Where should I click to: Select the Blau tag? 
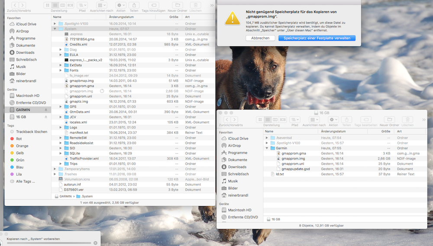pos(16,167)
